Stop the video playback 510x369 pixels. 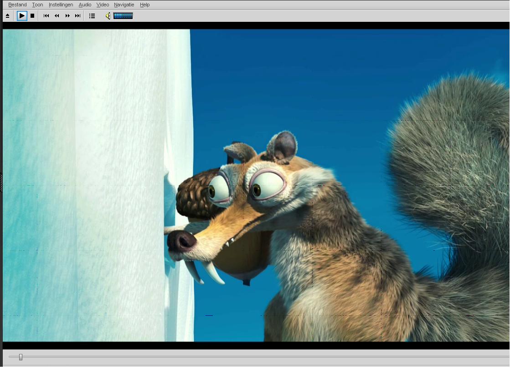(x=32, y=15)
